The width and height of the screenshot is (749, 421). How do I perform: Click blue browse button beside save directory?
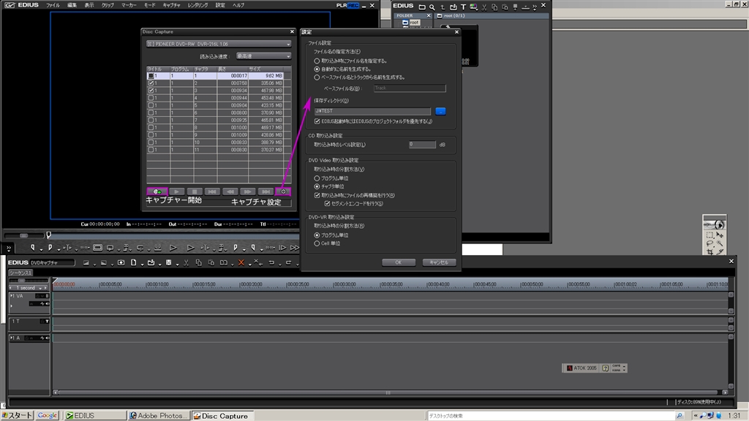coord(440,110)
